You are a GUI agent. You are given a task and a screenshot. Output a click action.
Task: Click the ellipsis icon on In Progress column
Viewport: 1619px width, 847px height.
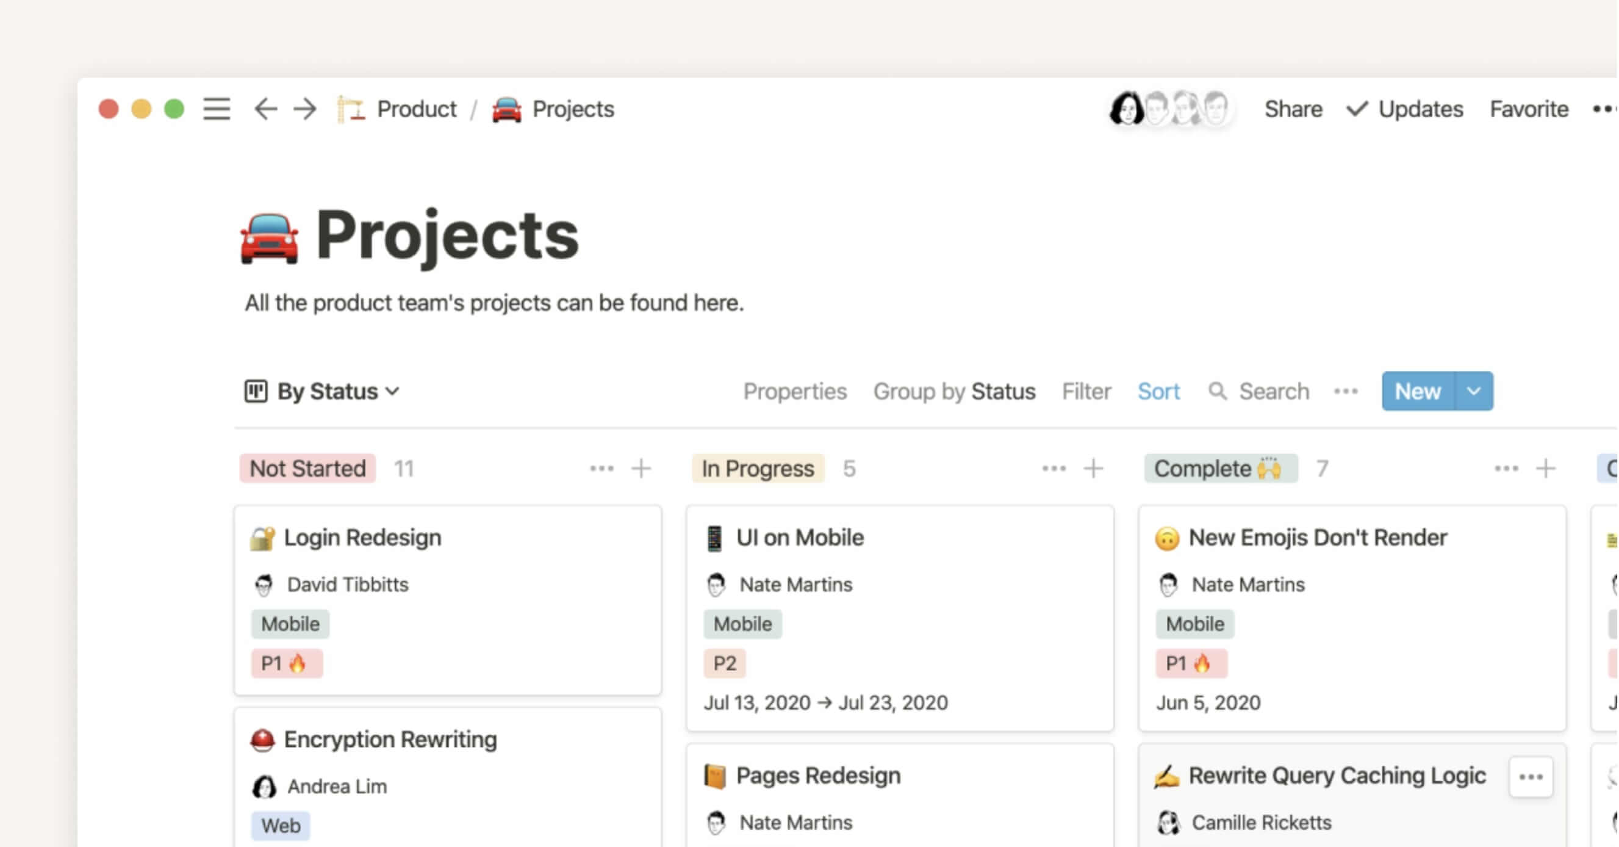(x=1054, y=468)
